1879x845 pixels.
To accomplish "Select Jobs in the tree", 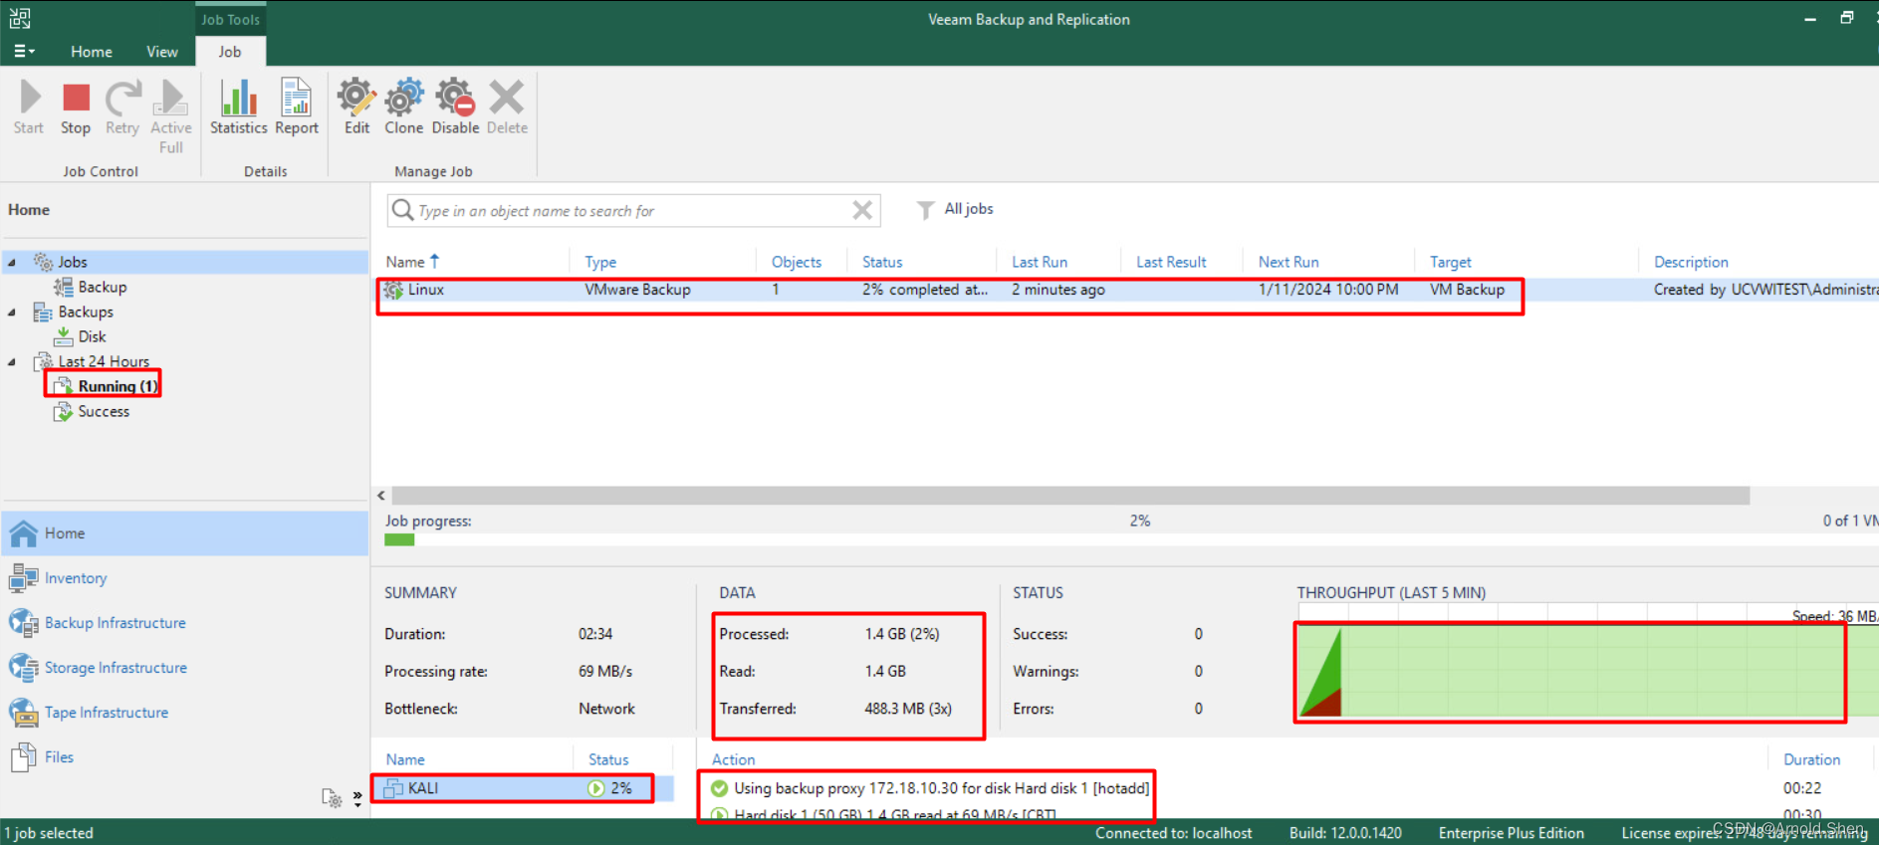I will coord(73,262).
